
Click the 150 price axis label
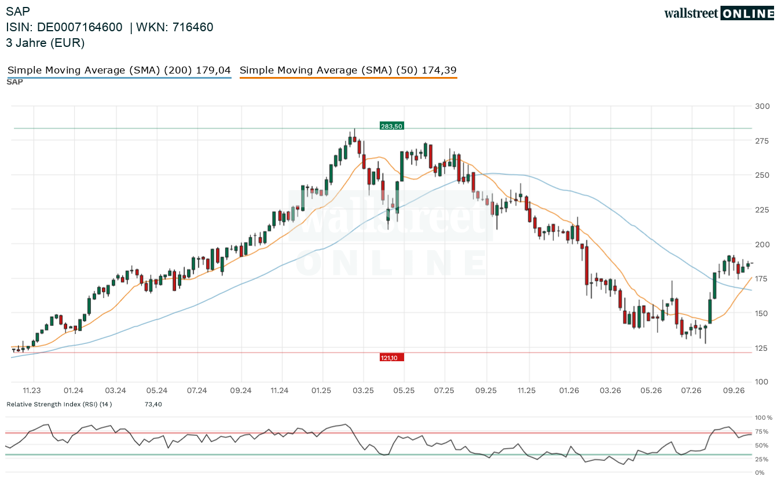click(x=762, y=313)
